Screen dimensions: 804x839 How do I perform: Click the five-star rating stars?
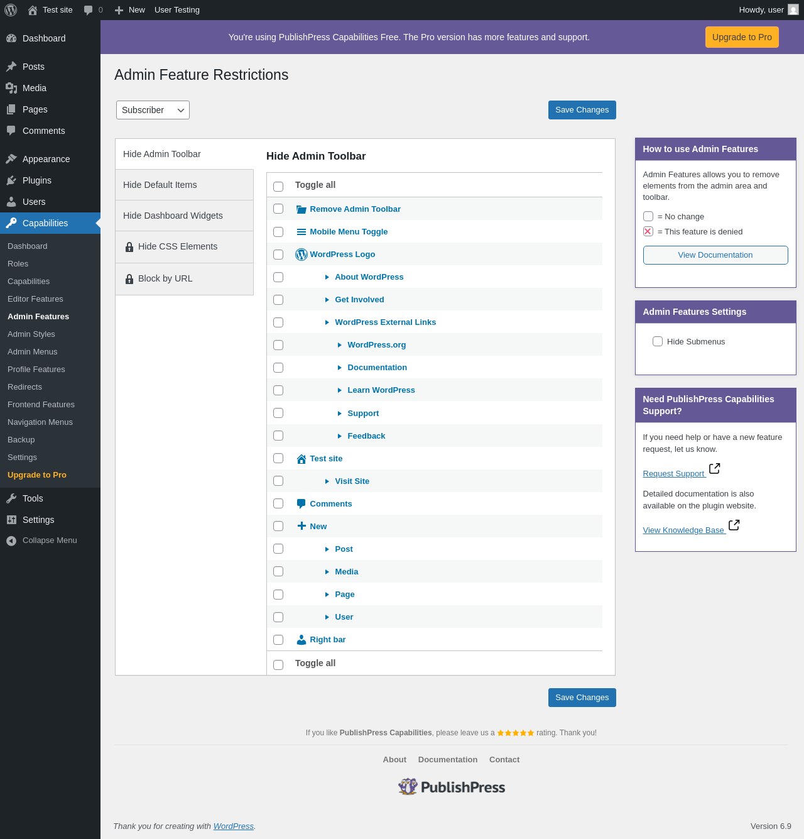pos(516,733)
